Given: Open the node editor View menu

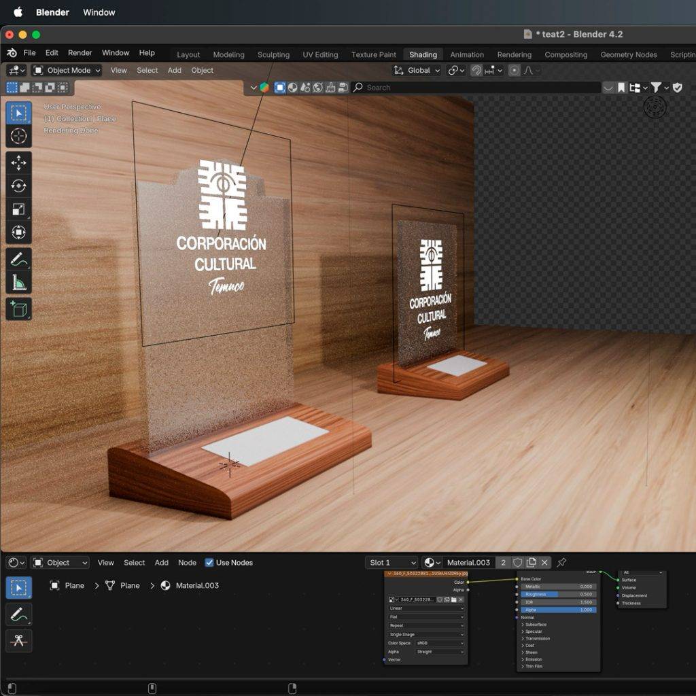Looking at the screenshot, I should pyautogui.click(x=105, y=562).
